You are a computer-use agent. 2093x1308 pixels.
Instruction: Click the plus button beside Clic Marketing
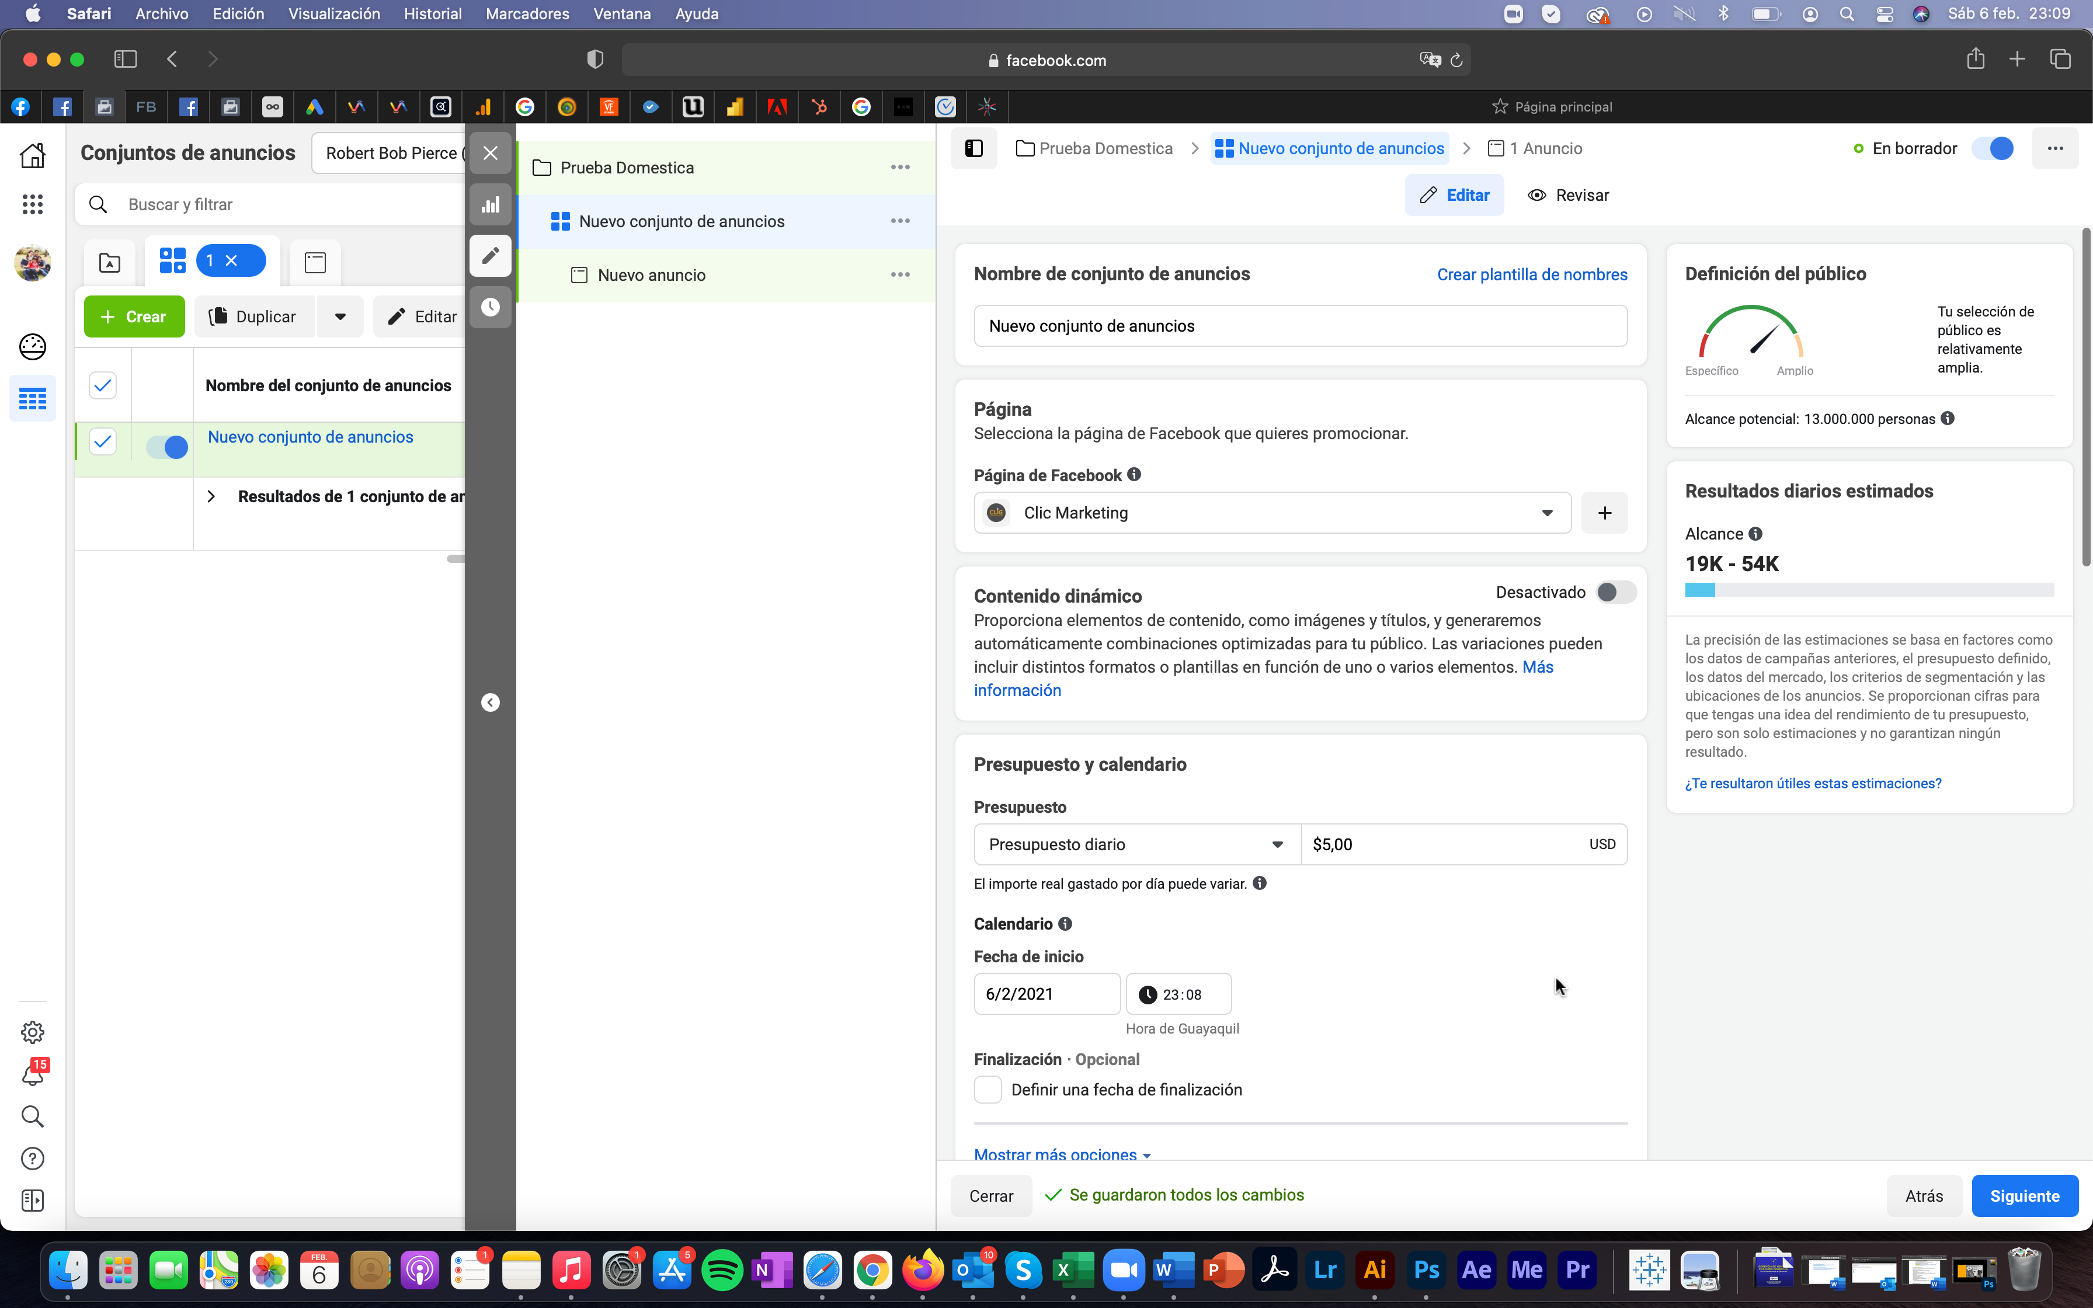(1604, 513)
